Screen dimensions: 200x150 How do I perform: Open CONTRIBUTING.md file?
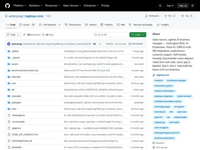coord(22,141)
